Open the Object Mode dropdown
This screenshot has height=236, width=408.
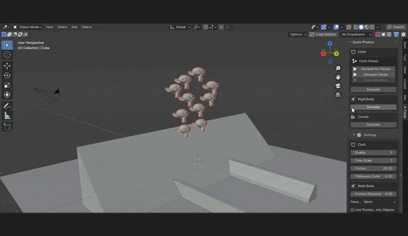27,27
